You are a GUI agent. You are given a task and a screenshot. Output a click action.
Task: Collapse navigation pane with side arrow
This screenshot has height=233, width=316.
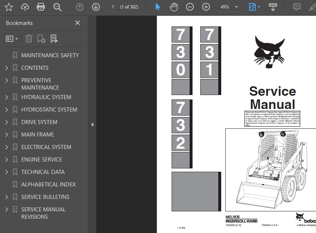[92, 124]
